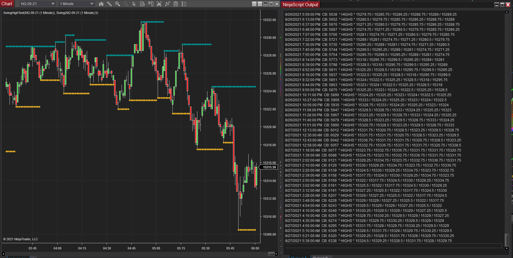Screen dimensions: 513x258
Task: Open the Chart Trader panel icon
Action: coord(151,4)
